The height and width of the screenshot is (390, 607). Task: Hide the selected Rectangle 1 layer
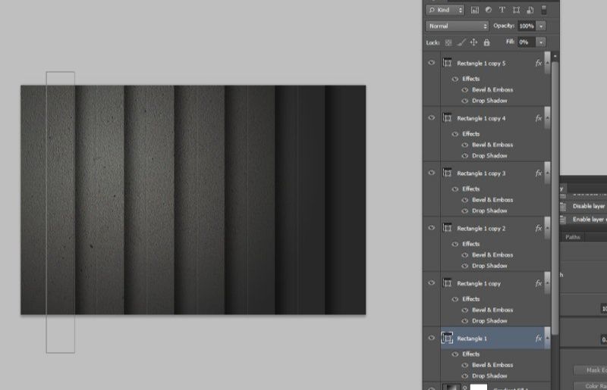tap(432, 338)
